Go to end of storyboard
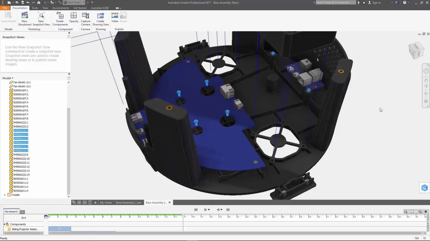The image size is (430, 241). (x=228, y=210)
